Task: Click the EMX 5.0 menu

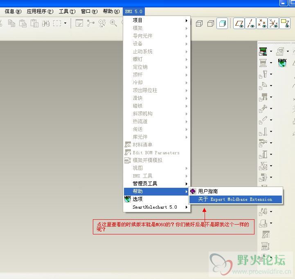Action: 133,11
